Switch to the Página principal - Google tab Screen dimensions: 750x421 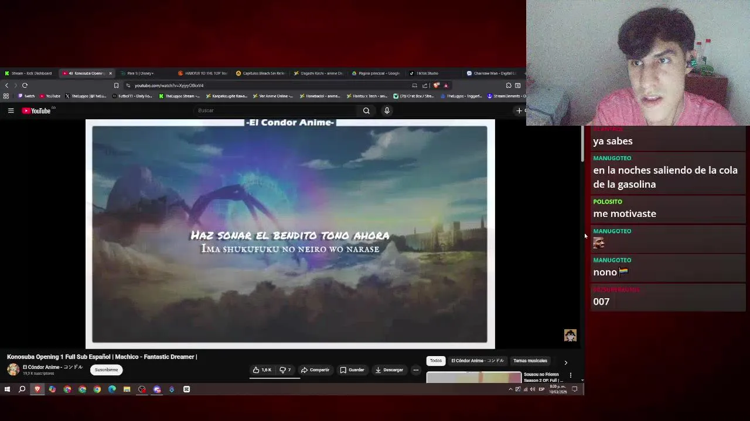pyautogui.click(x=376, y=74)
